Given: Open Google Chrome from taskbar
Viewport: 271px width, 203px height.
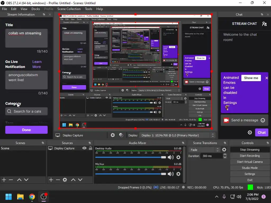Looking at the screenshot, I should [32, 197].
